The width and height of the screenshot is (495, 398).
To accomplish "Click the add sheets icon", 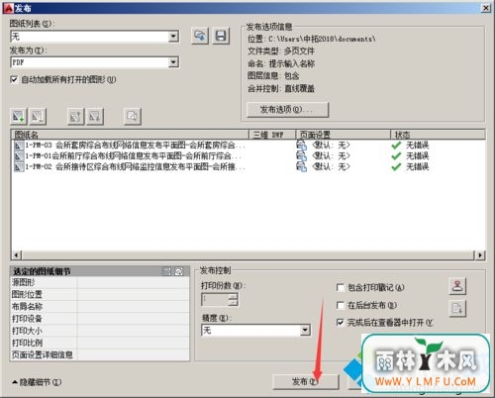I will pyautogui.click(x=18, y=116).
